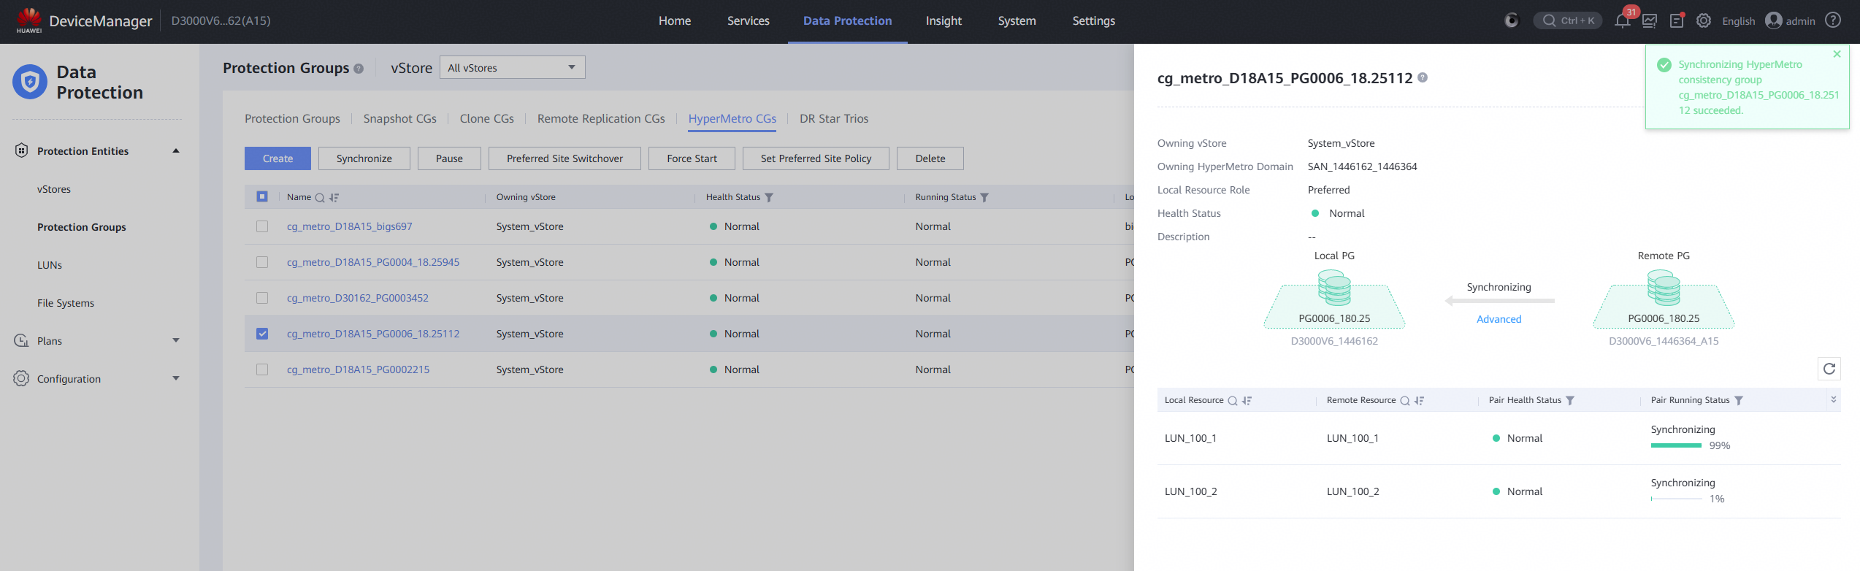Open the performance monitoring chart icon
The image size is (1860, 571).
click(1650, 20)
